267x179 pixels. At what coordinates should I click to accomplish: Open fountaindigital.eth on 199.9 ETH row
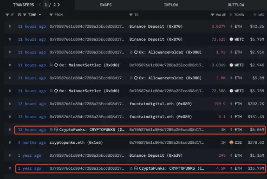tap(161, 104)
